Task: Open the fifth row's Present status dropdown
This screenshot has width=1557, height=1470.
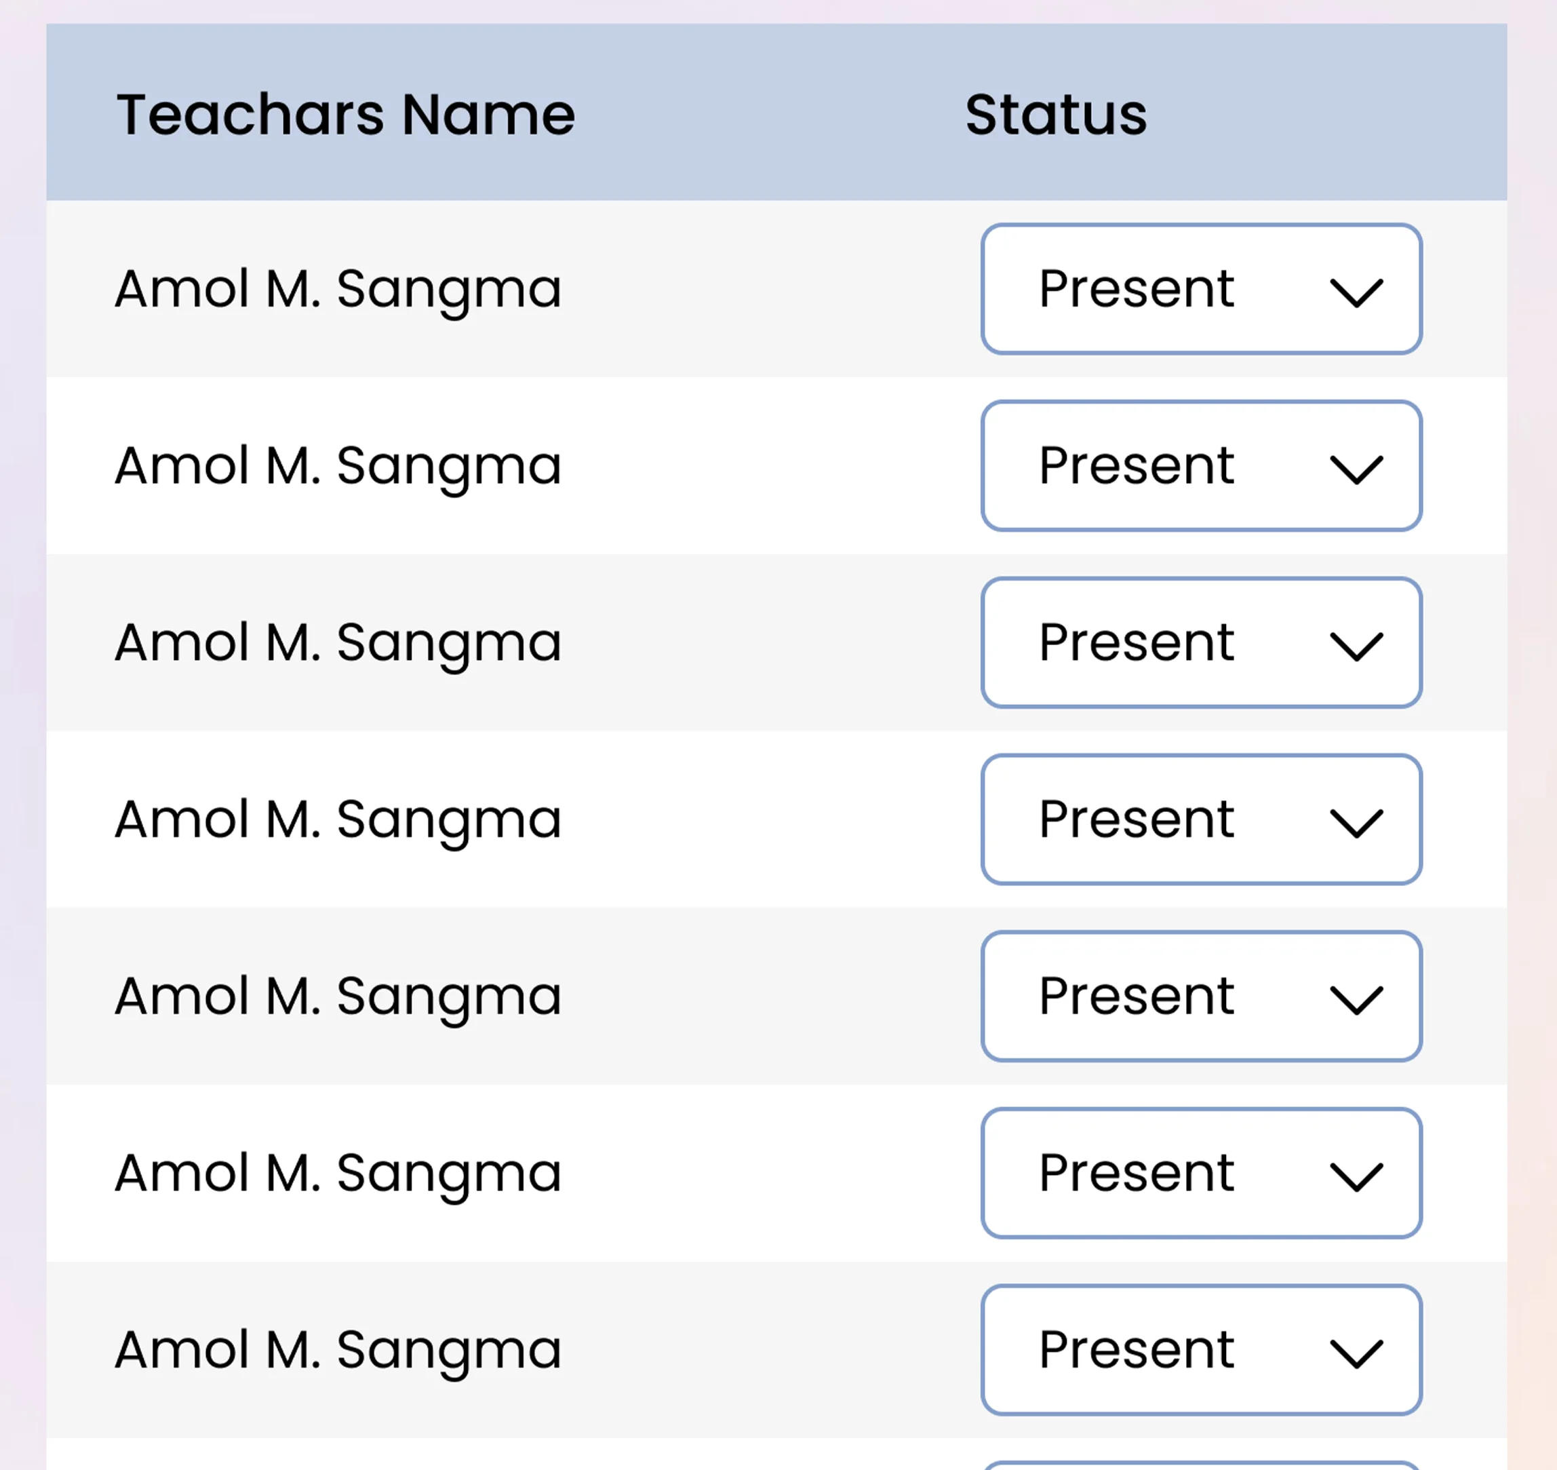Action: [1202, 997]
